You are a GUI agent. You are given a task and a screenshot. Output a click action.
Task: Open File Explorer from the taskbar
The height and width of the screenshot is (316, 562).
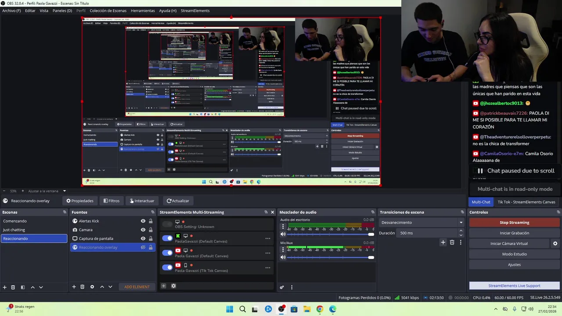pyautogui.click(x=306, y=309)
